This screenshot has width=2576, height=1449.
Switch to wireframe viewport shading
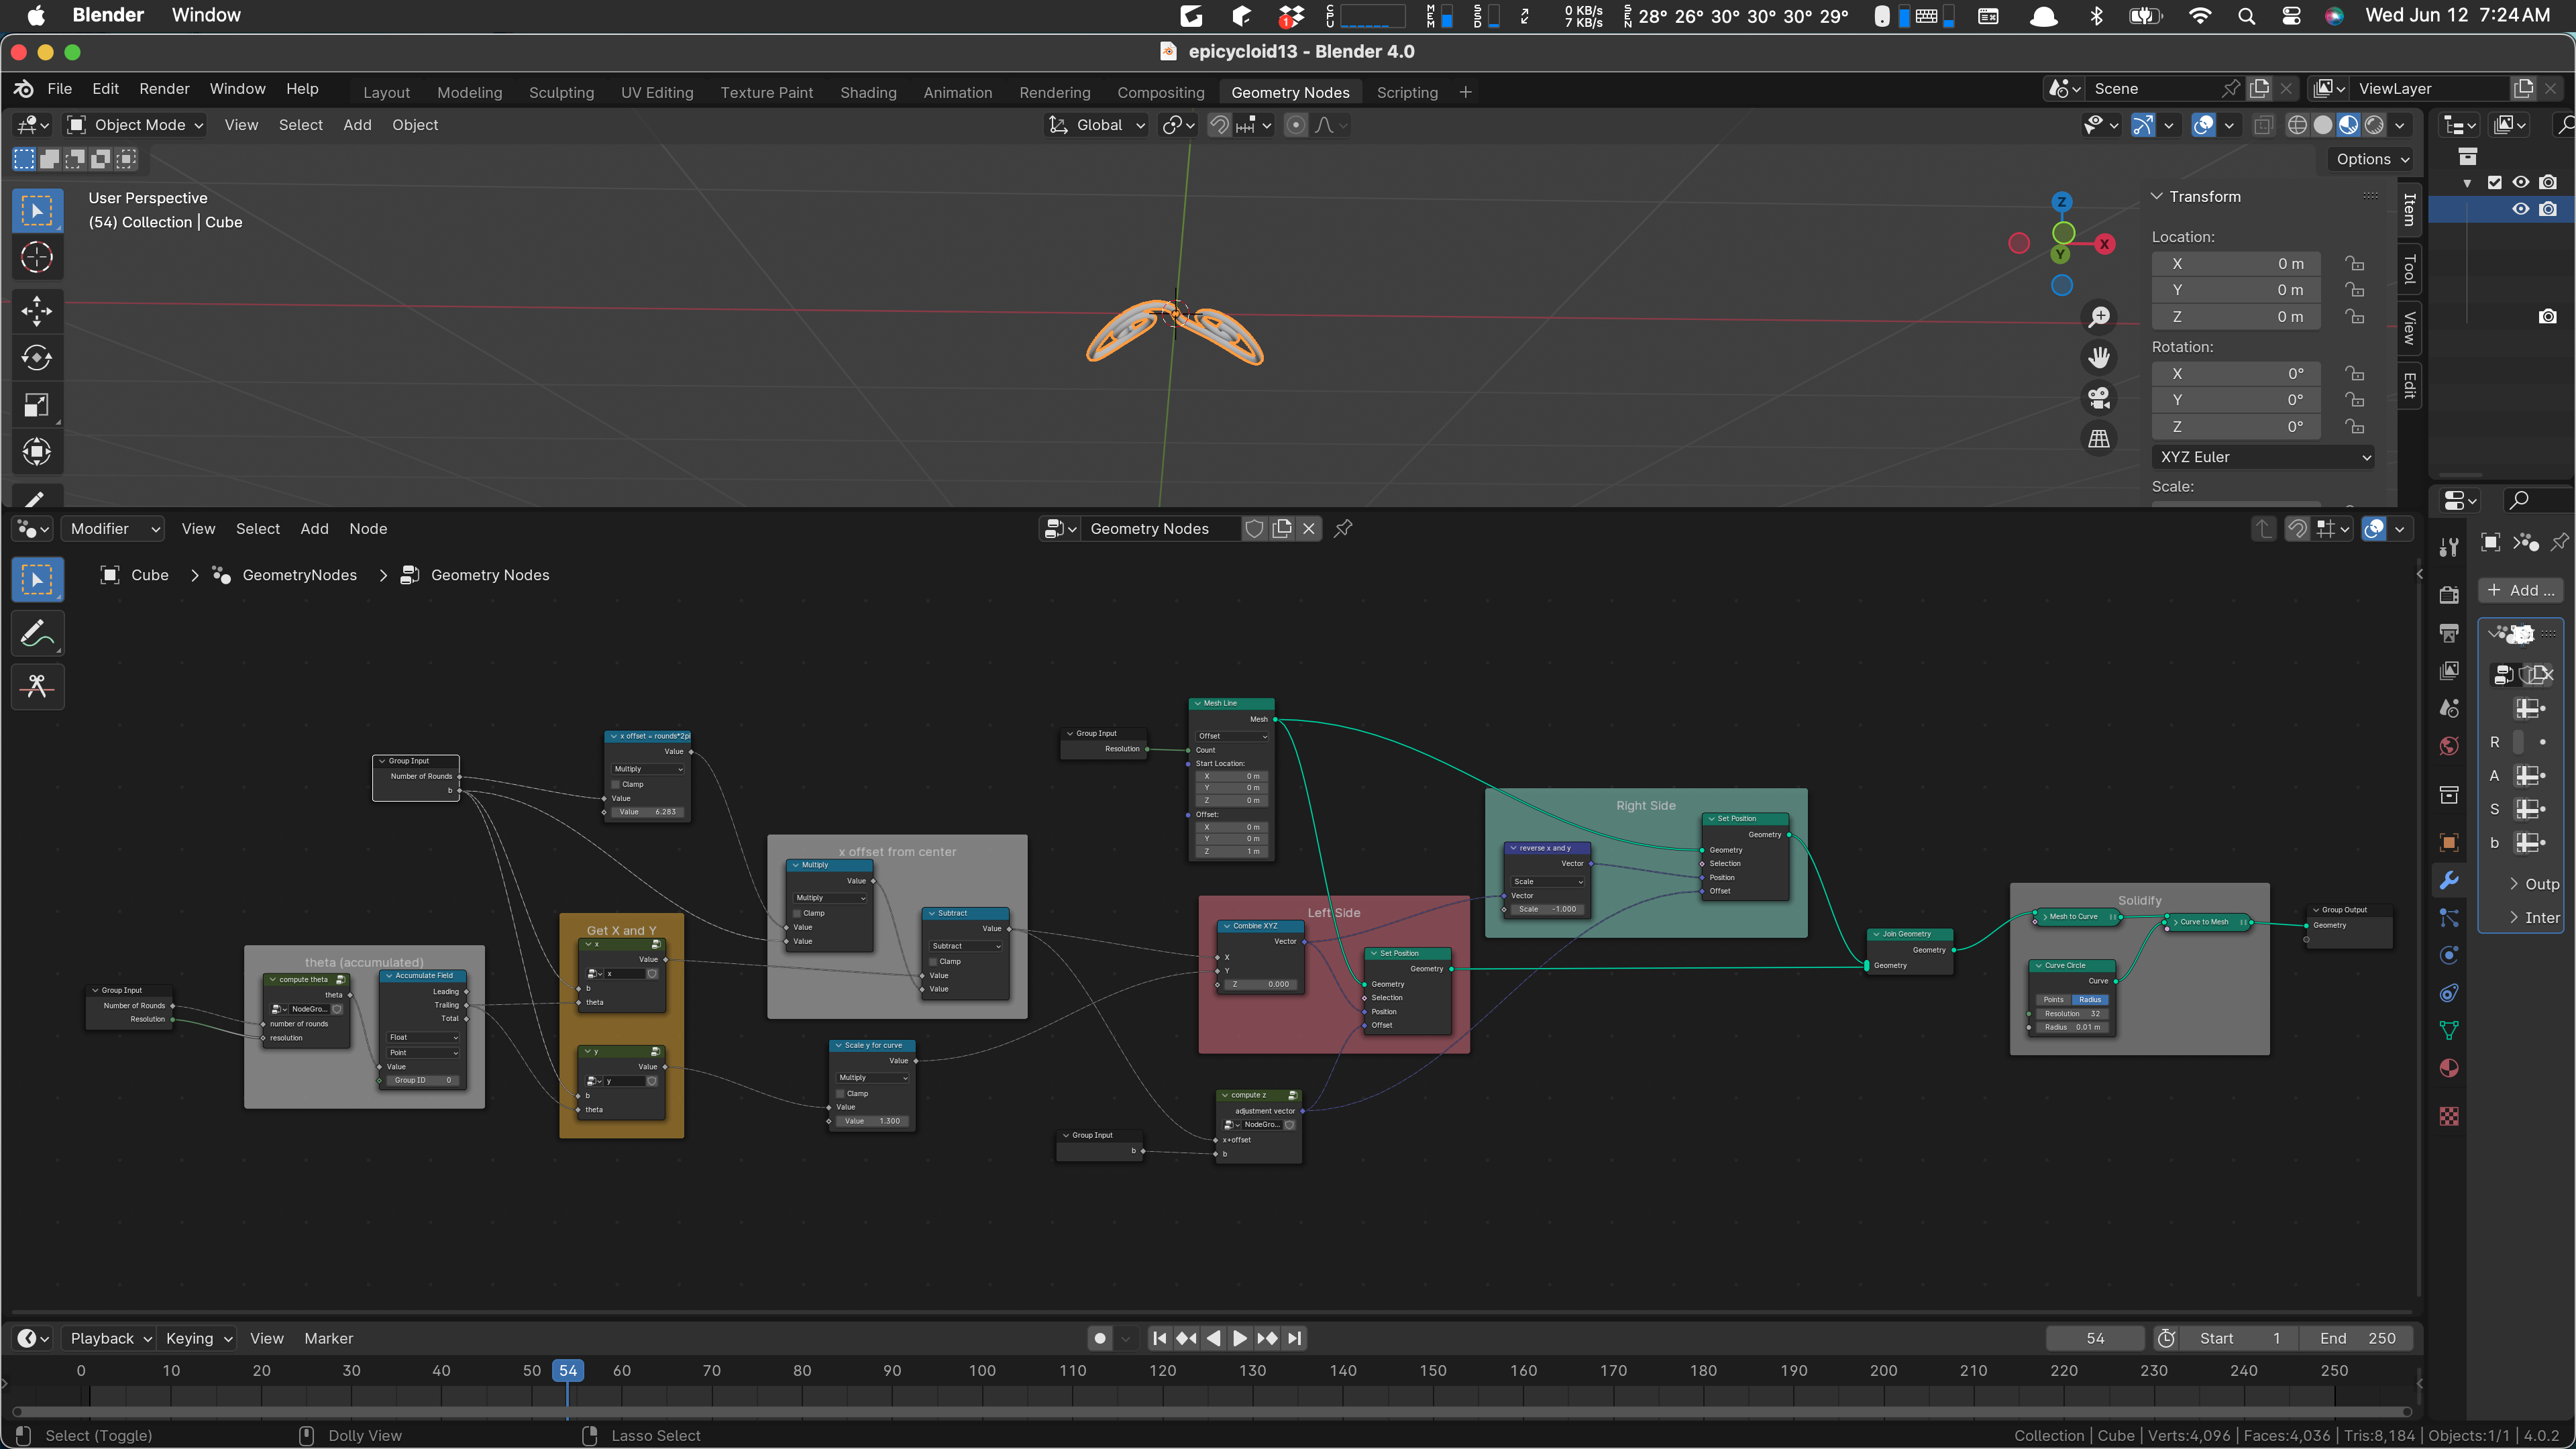click(x=2298, y=125)
